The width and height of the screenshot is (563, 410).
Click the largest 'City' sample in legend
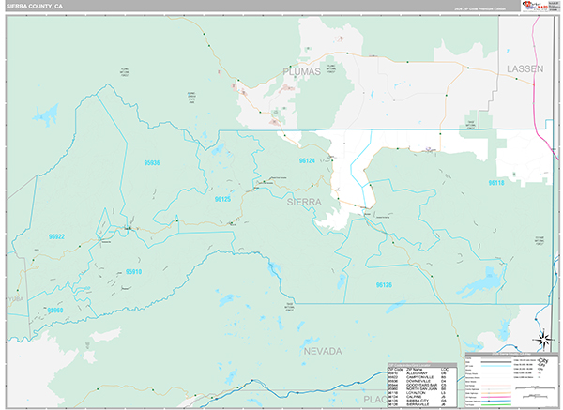pos(543,360)
